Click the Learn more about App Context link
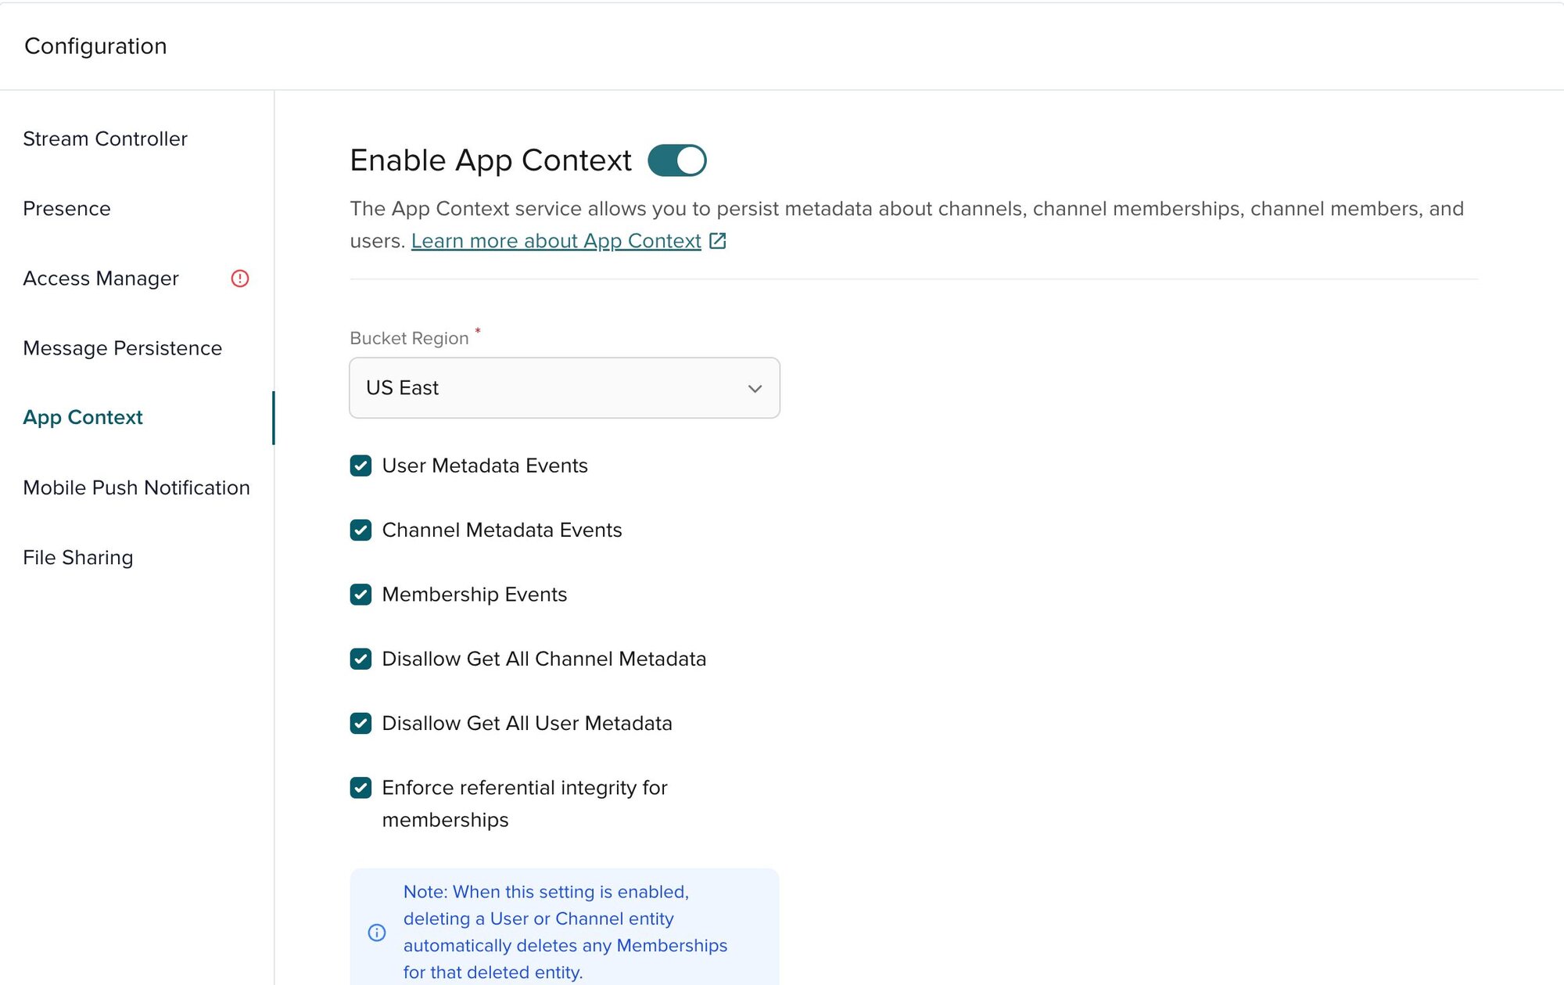 click(x=556, y=241)
